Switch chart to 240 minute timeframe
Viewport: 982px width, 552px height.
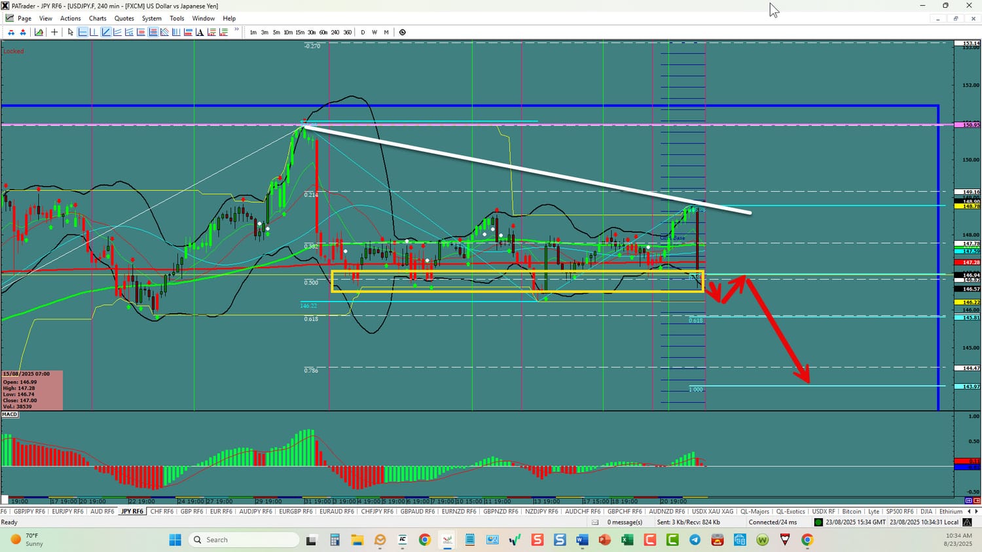coord(335,32)
